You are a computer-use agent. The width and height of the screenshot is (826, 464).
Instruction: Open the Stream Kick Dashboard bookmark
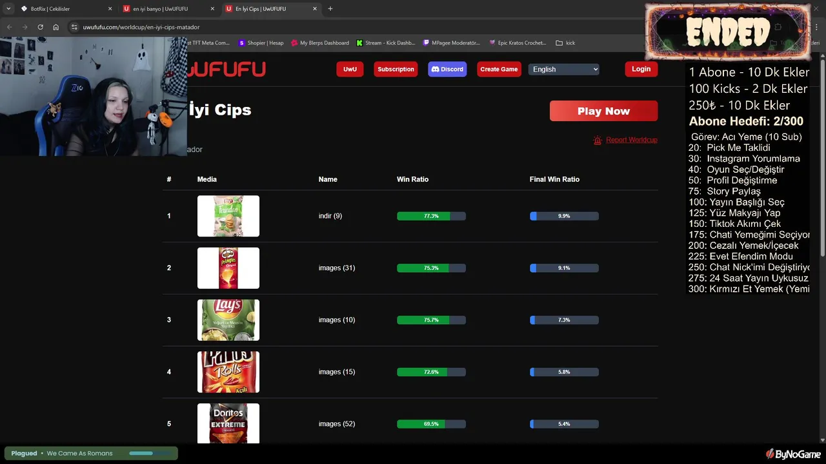click(x=386, y=43)
